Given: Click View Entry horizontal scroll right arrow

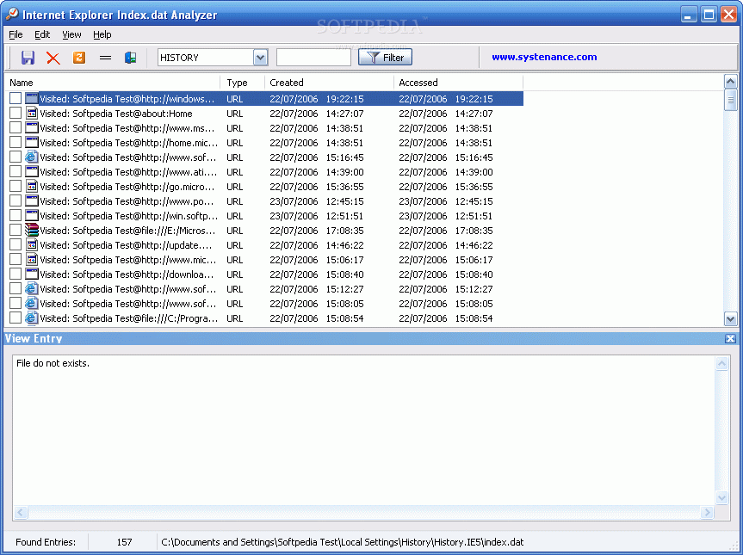Looking at the screenshot, I should point(708,512).
